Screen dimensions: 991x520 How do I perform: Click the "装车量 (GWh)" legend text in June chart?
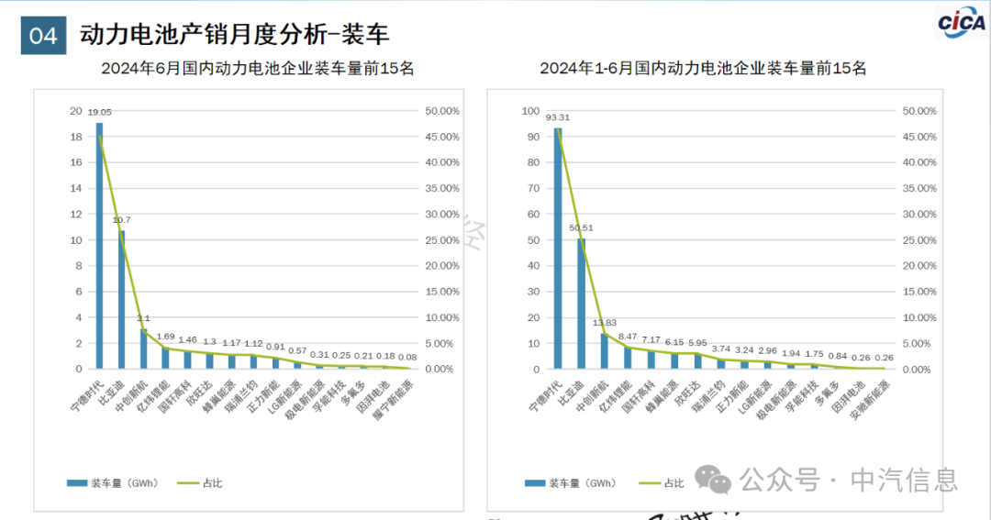point(125,483)
